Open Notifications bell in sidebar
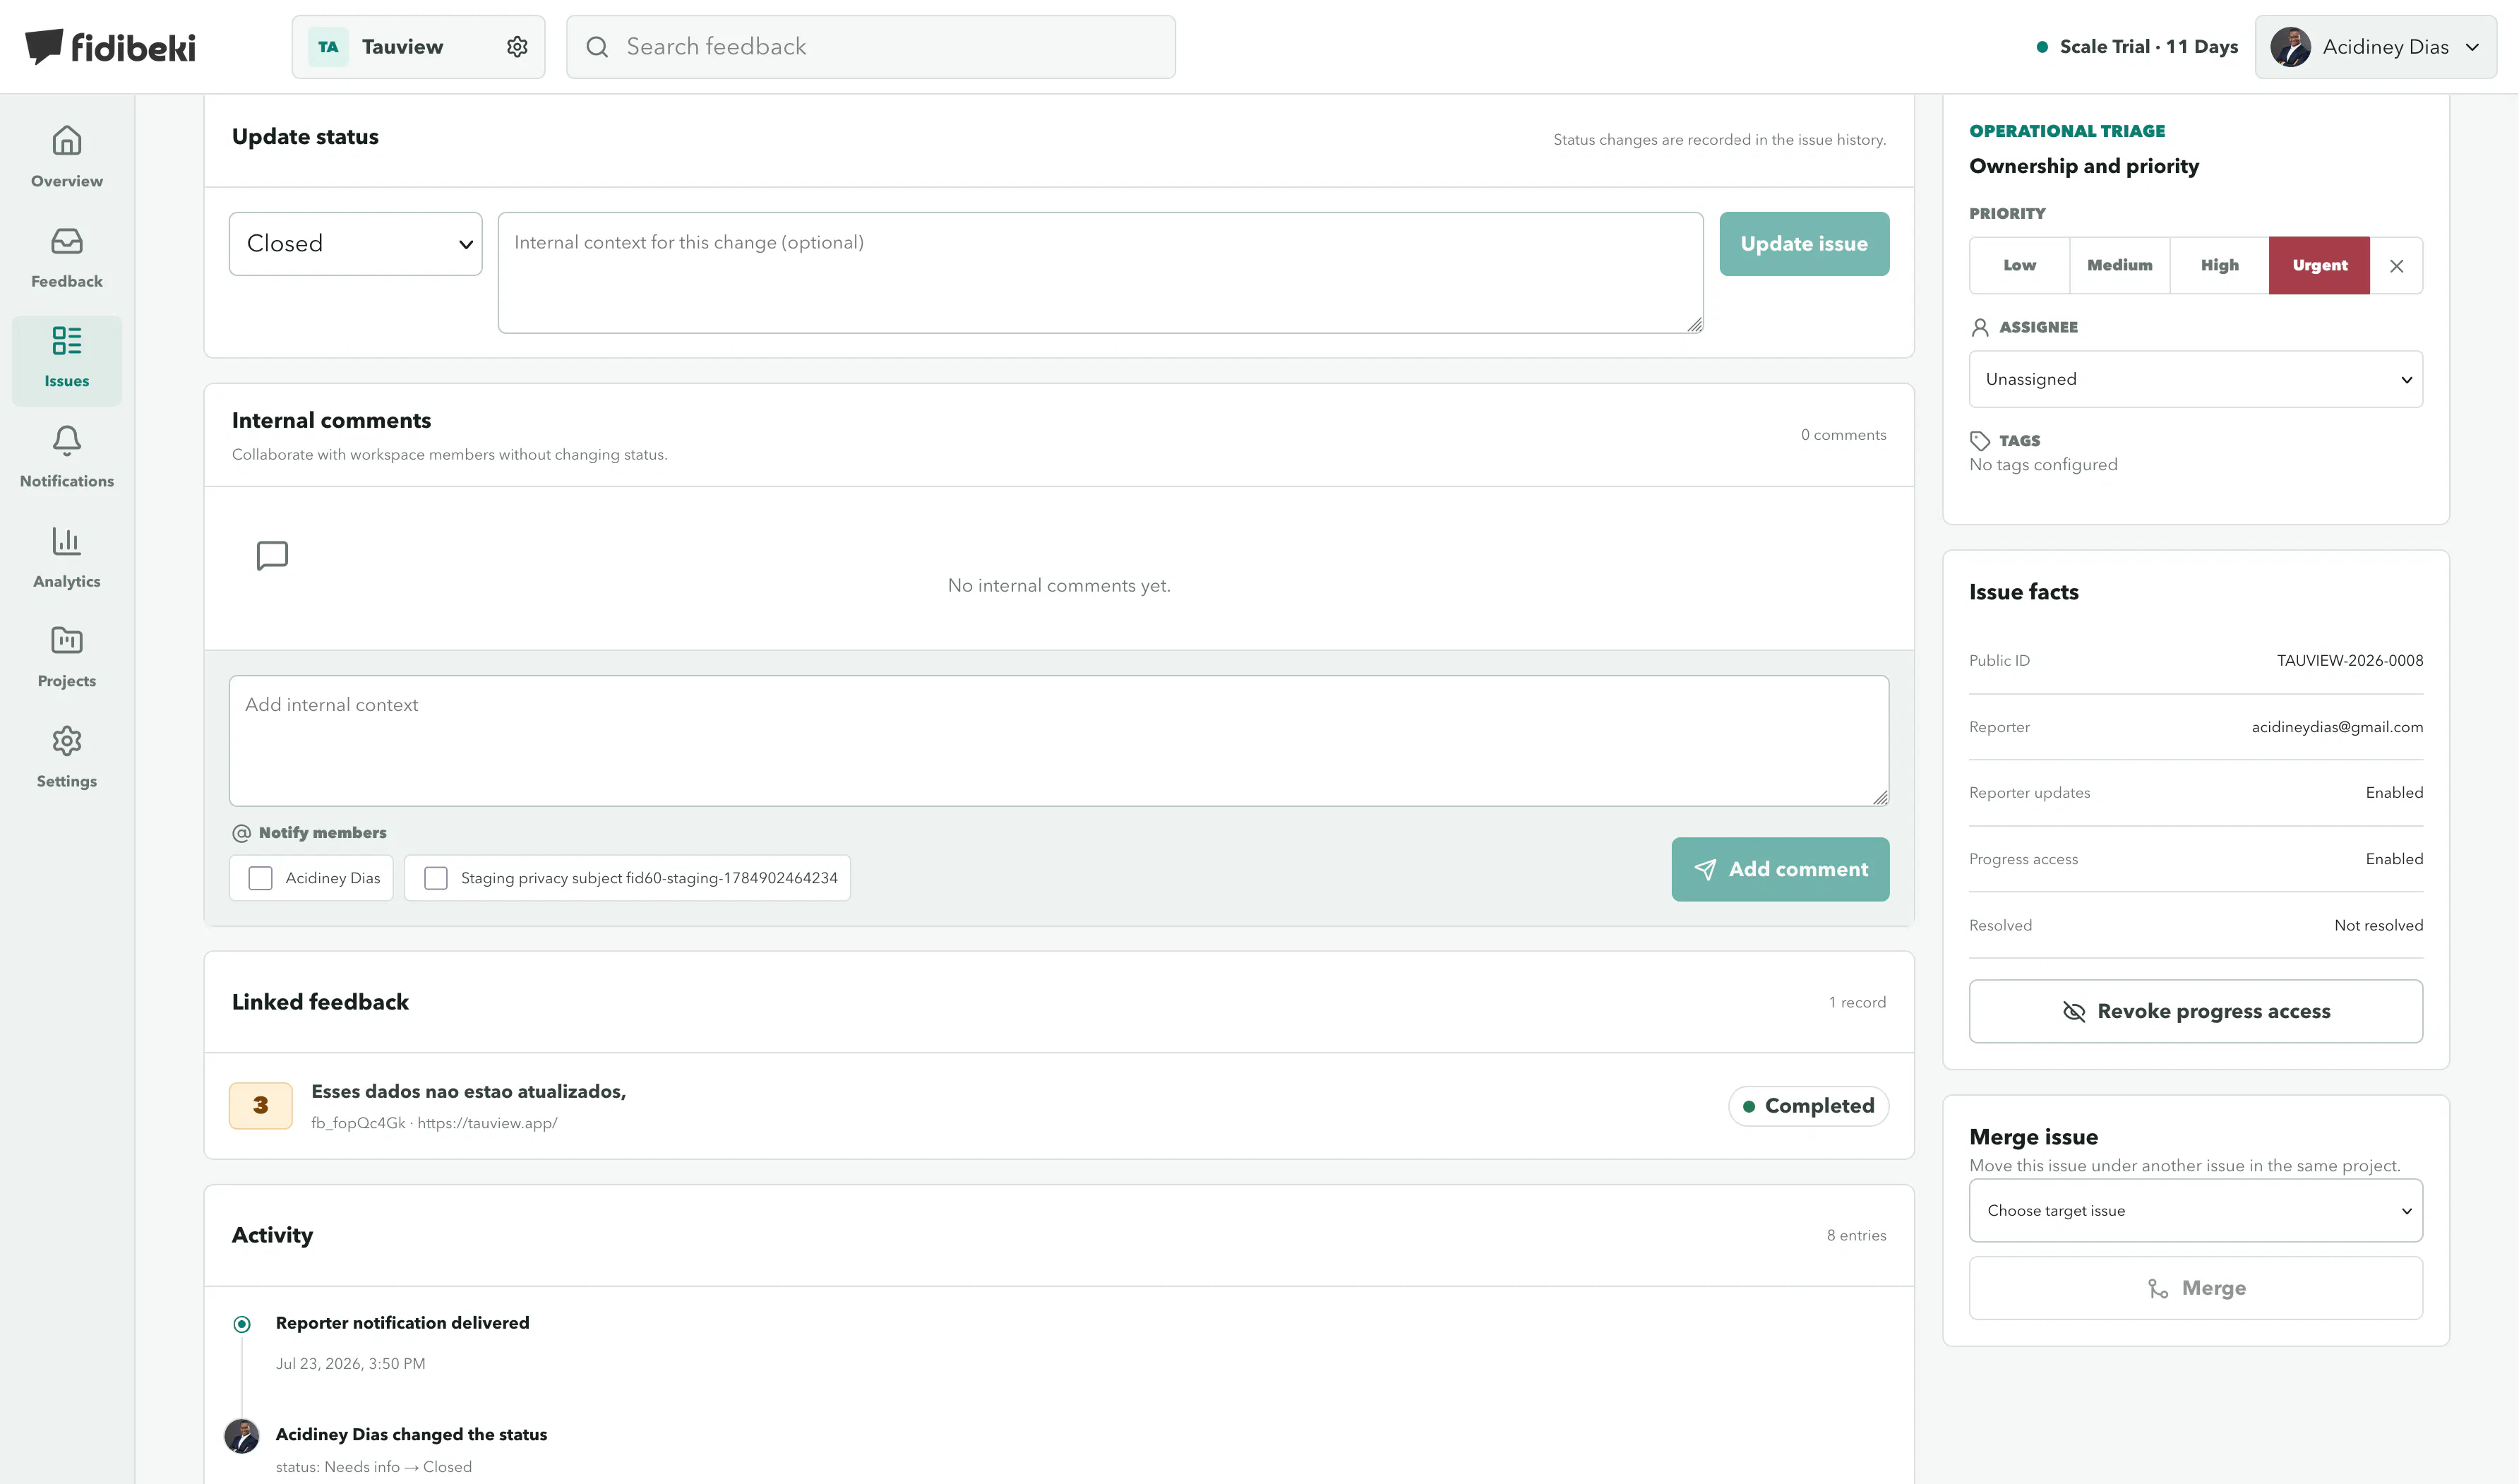Viewport: 2519px width, 1484px height. [x=67, y=458]
